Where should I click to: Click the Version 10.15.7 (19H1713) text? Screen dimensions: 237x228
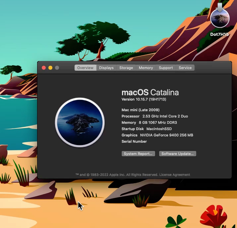point(144,100)
